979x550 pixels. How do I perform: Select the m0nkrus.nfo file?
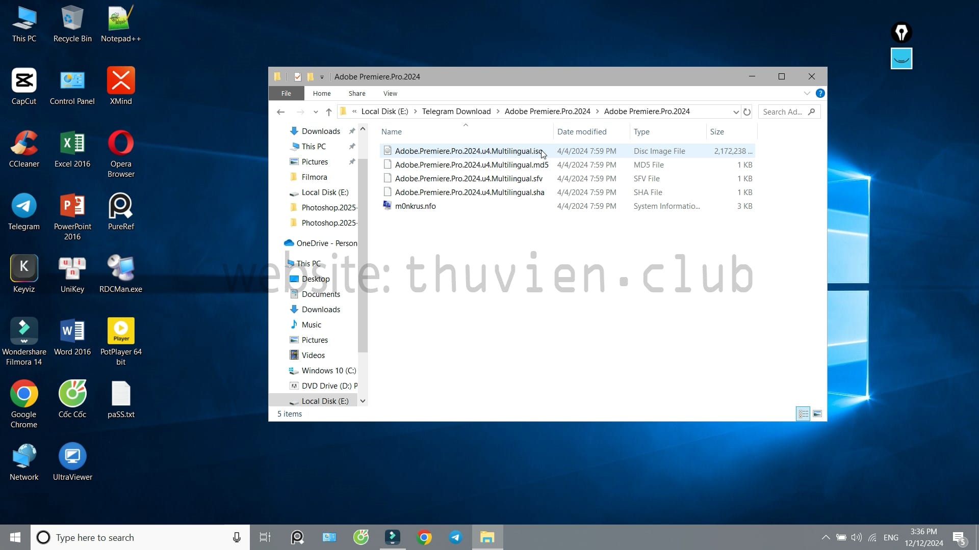coord(567,206)
